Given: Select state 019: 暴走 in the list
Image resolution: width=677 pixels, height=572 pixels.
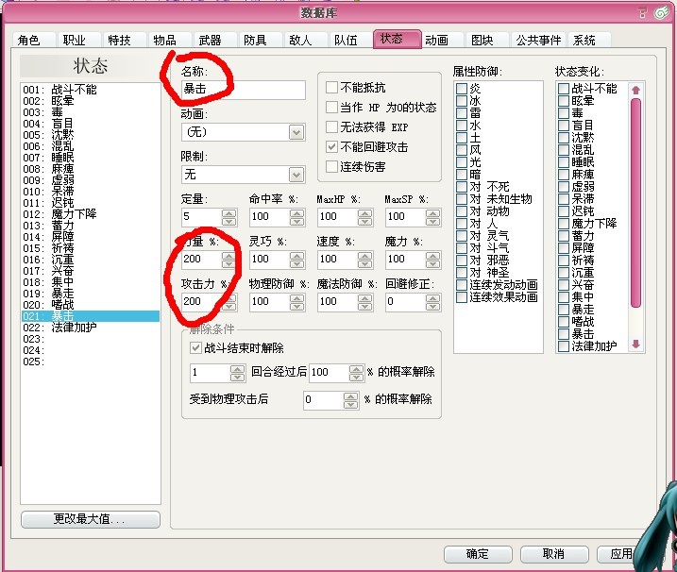Looking at the screenshot, I should tap(91, 294).
